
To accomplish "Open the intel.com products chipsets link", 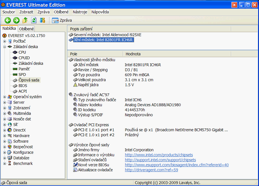I will click(x=159, y=155).
